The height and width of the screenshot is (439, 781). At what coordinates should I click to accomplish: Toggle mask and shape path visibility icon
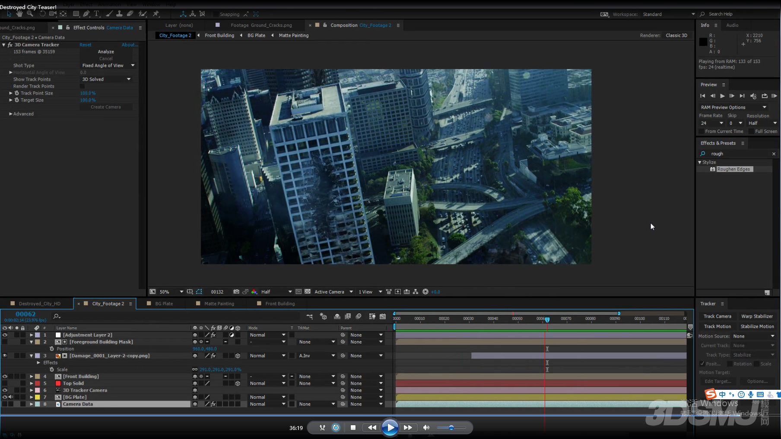pos(199,292)
